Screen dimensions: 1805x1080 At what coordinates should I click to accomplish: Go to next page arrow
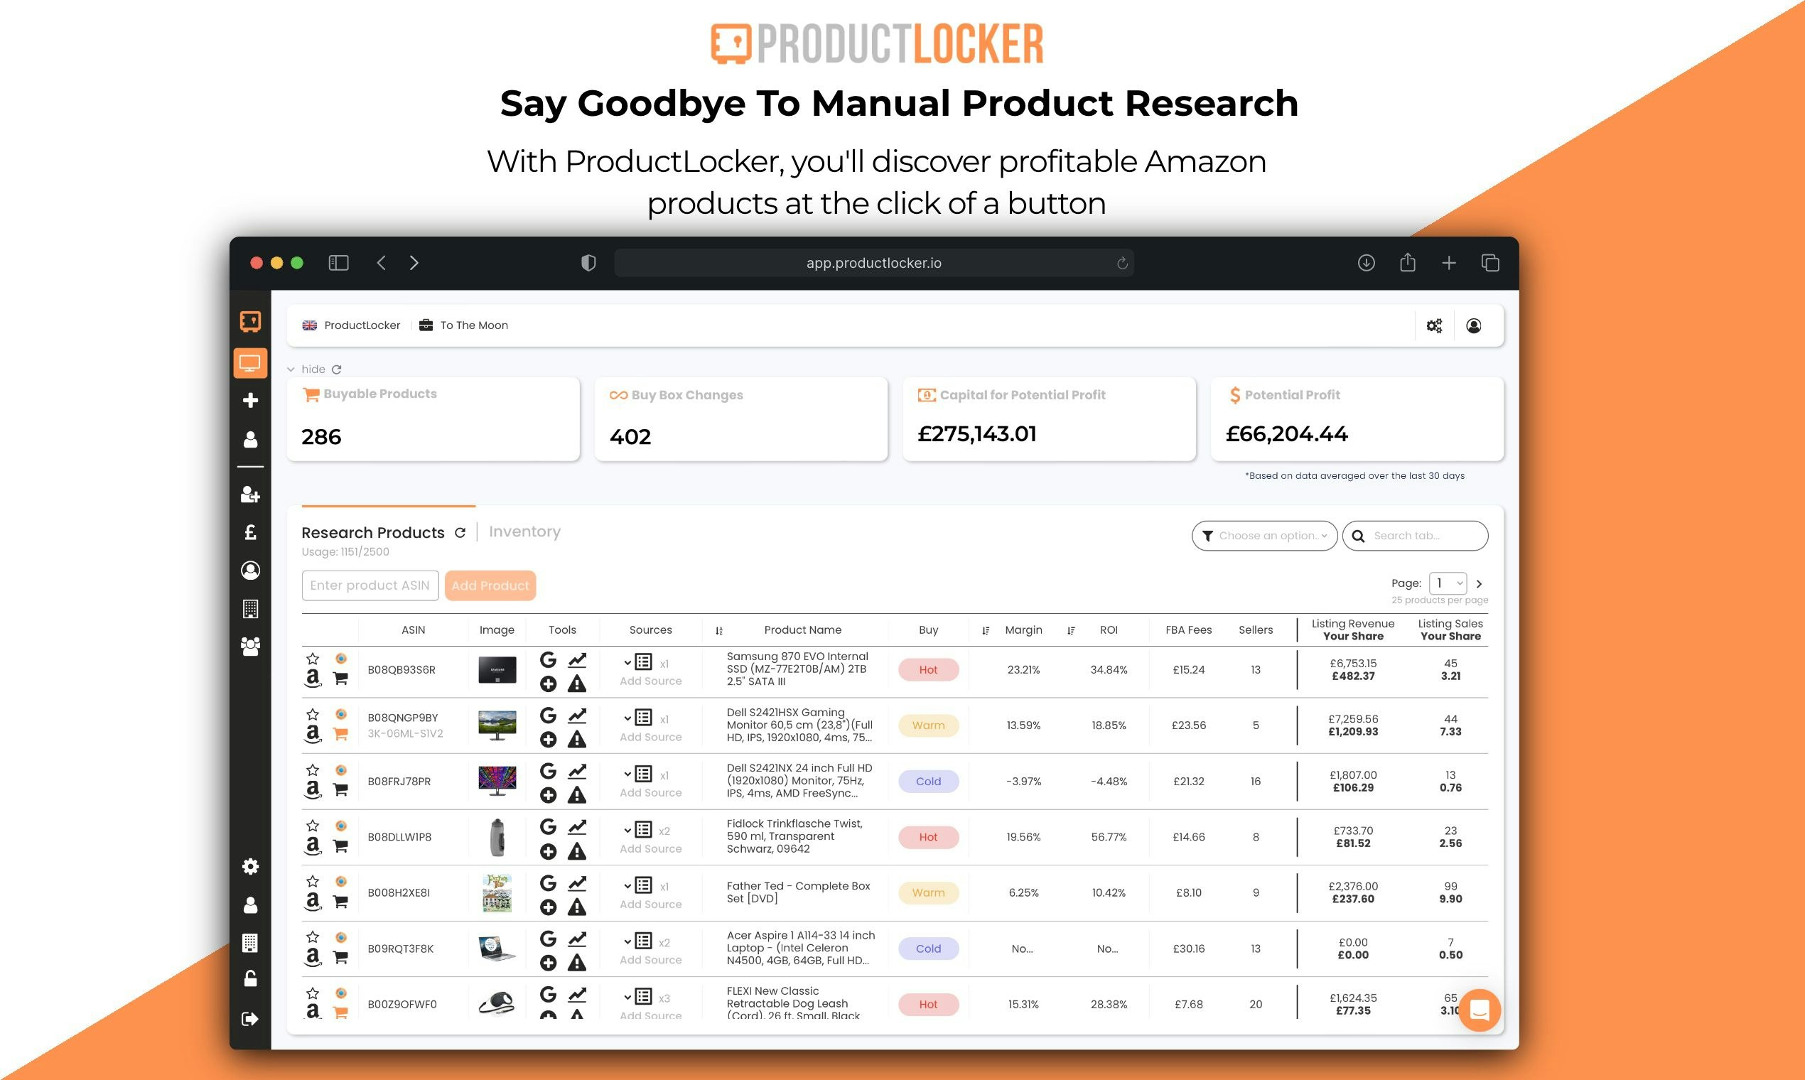coord(1479,583)
